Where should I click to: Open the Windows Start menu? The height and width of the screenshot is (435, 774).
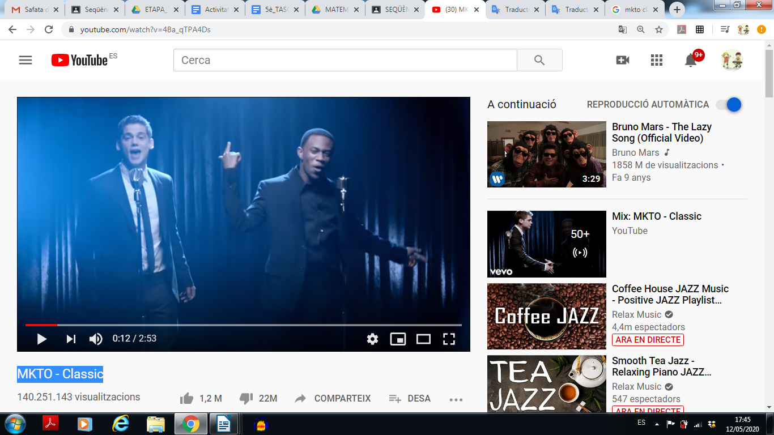click(15, 424)
